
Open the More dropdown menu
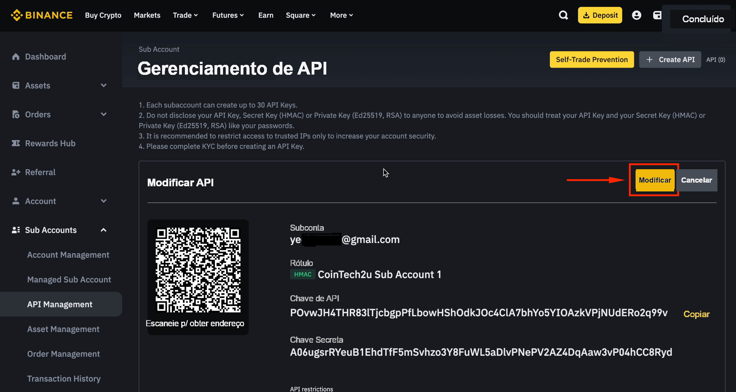(x=341, y=15)
